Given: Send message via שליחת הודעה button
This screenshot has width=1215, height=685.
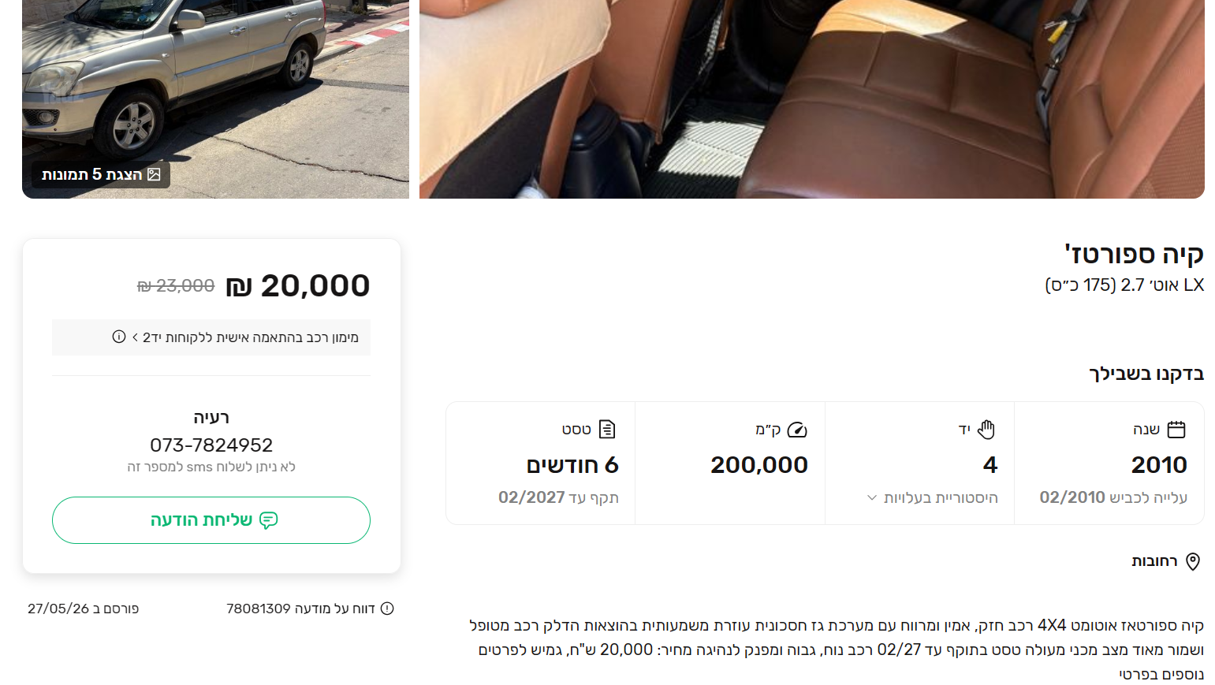Looking at the screenshot, I should click(211, 520).
